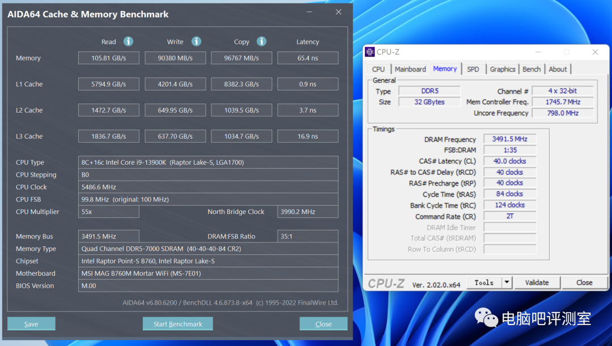
Task: Click the DDR5 Type value in CPU-Z
Action: (430, 91)
